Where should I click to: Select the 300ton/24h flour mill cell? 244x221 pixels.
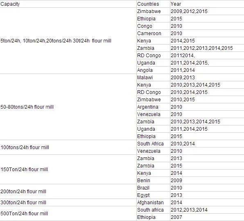click(68, 202)
